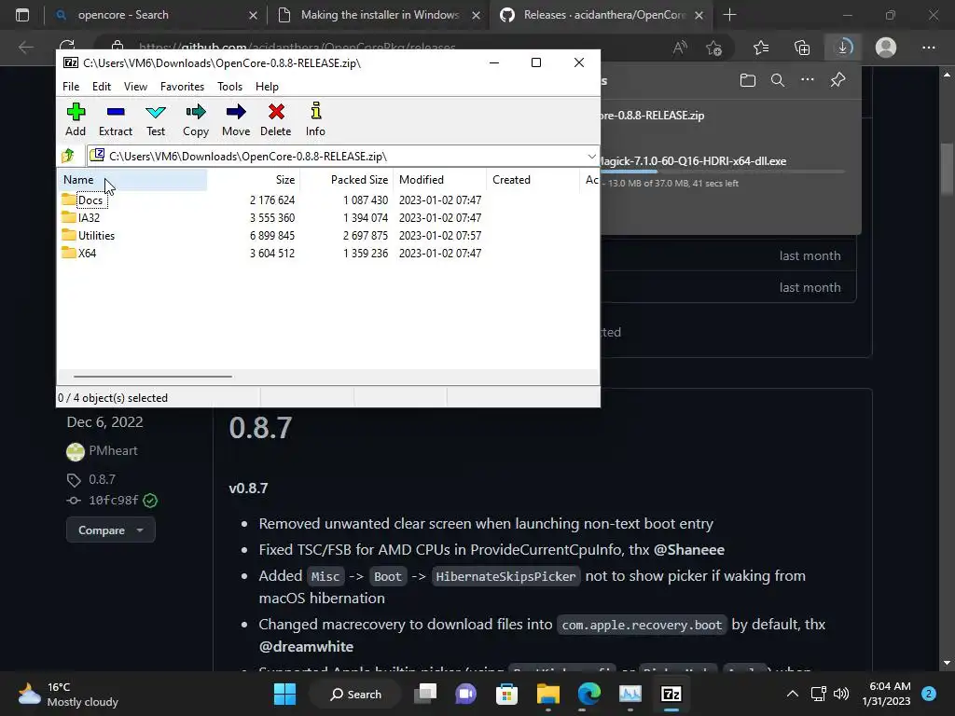Search downloads with magnifier icon
Image resolution: width=955 pixels, height=716 pixels.
pos(777,80)
